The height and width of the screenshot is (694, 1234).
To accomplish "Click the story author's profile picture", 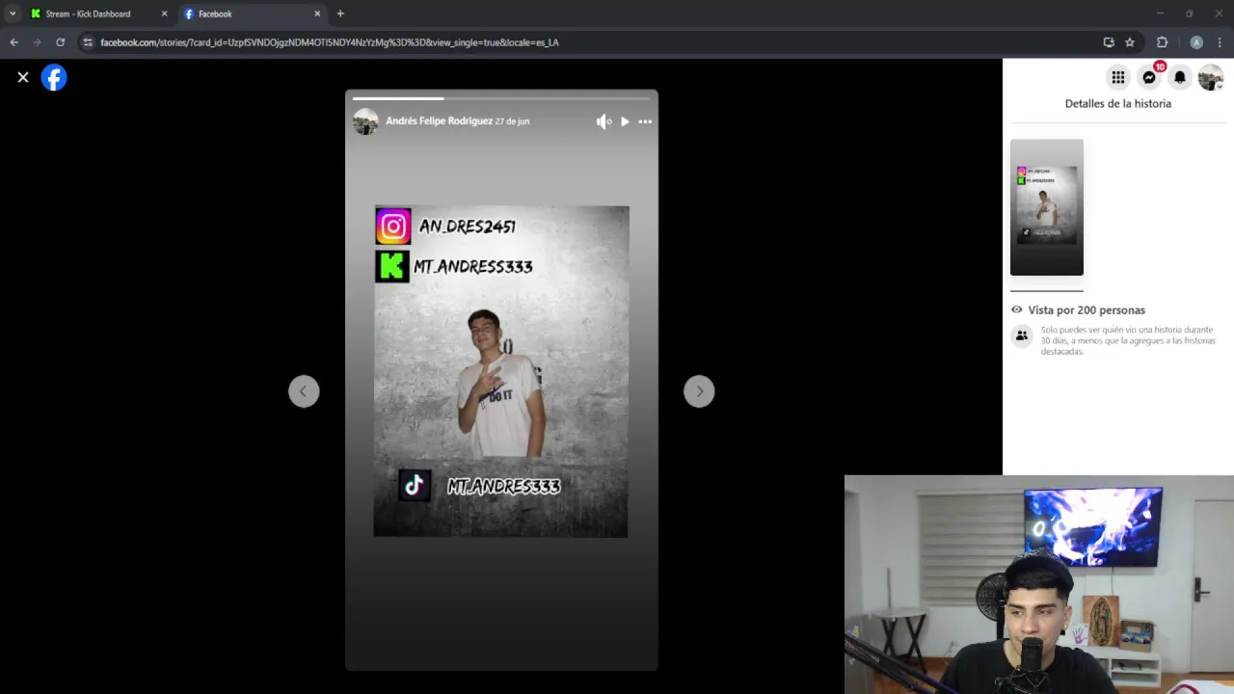I will click(365, 121).
